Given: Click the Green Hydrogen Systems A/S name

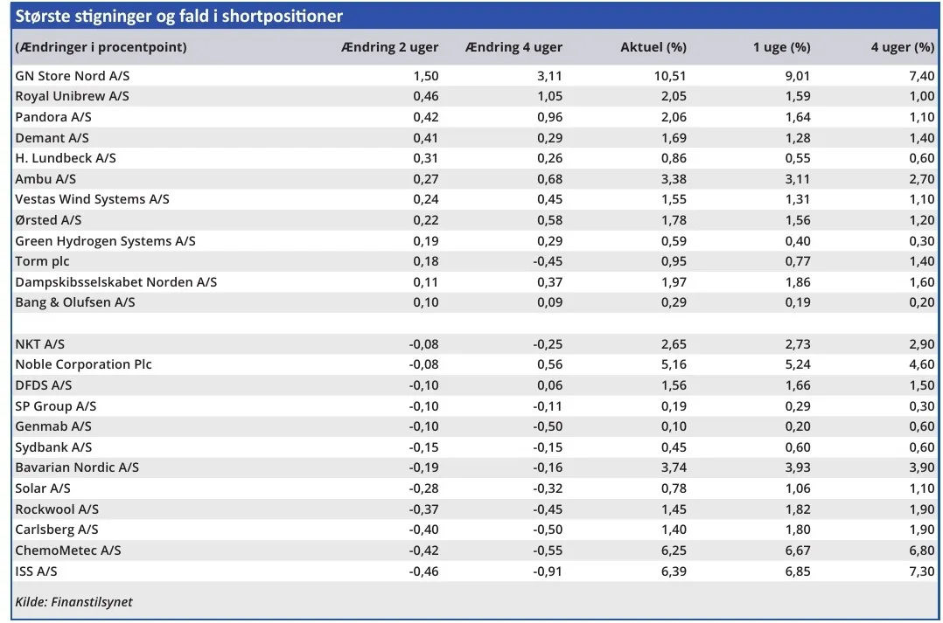Looking at the screenshot, I should (105, 241).
